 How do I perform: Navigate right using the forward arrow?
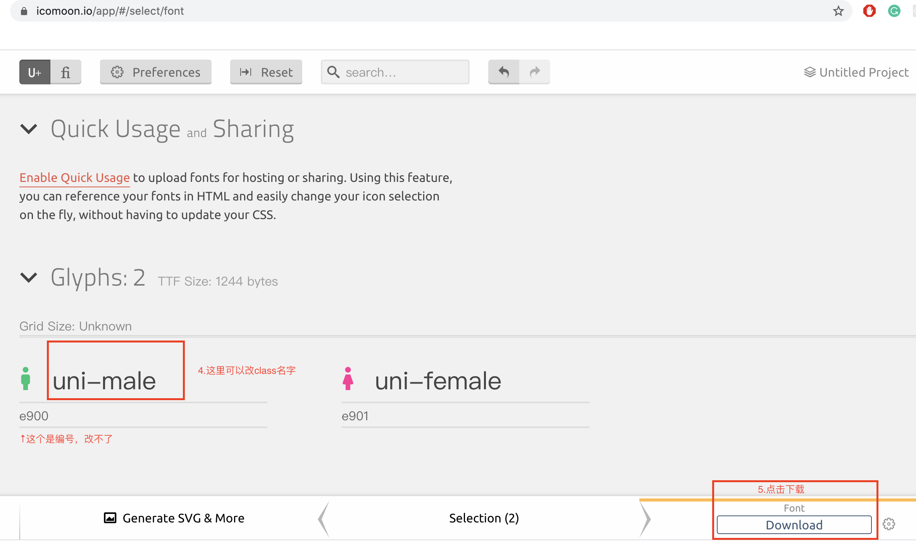[646, 519]
